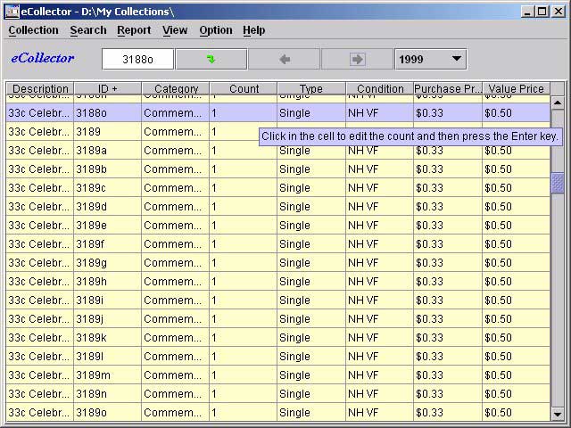Click the Count cell of row 3189a

(x=243, y=151)
